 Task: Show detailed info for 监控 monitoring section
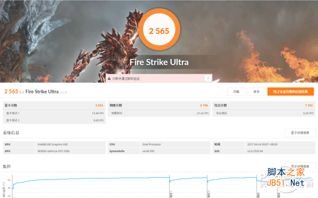(x=300, y=166)
